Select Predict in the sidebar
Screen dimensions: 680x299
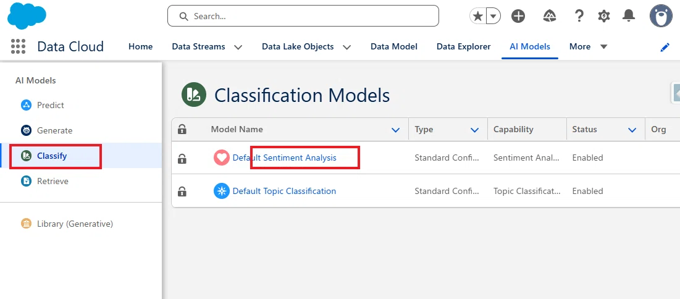[50, 105]
